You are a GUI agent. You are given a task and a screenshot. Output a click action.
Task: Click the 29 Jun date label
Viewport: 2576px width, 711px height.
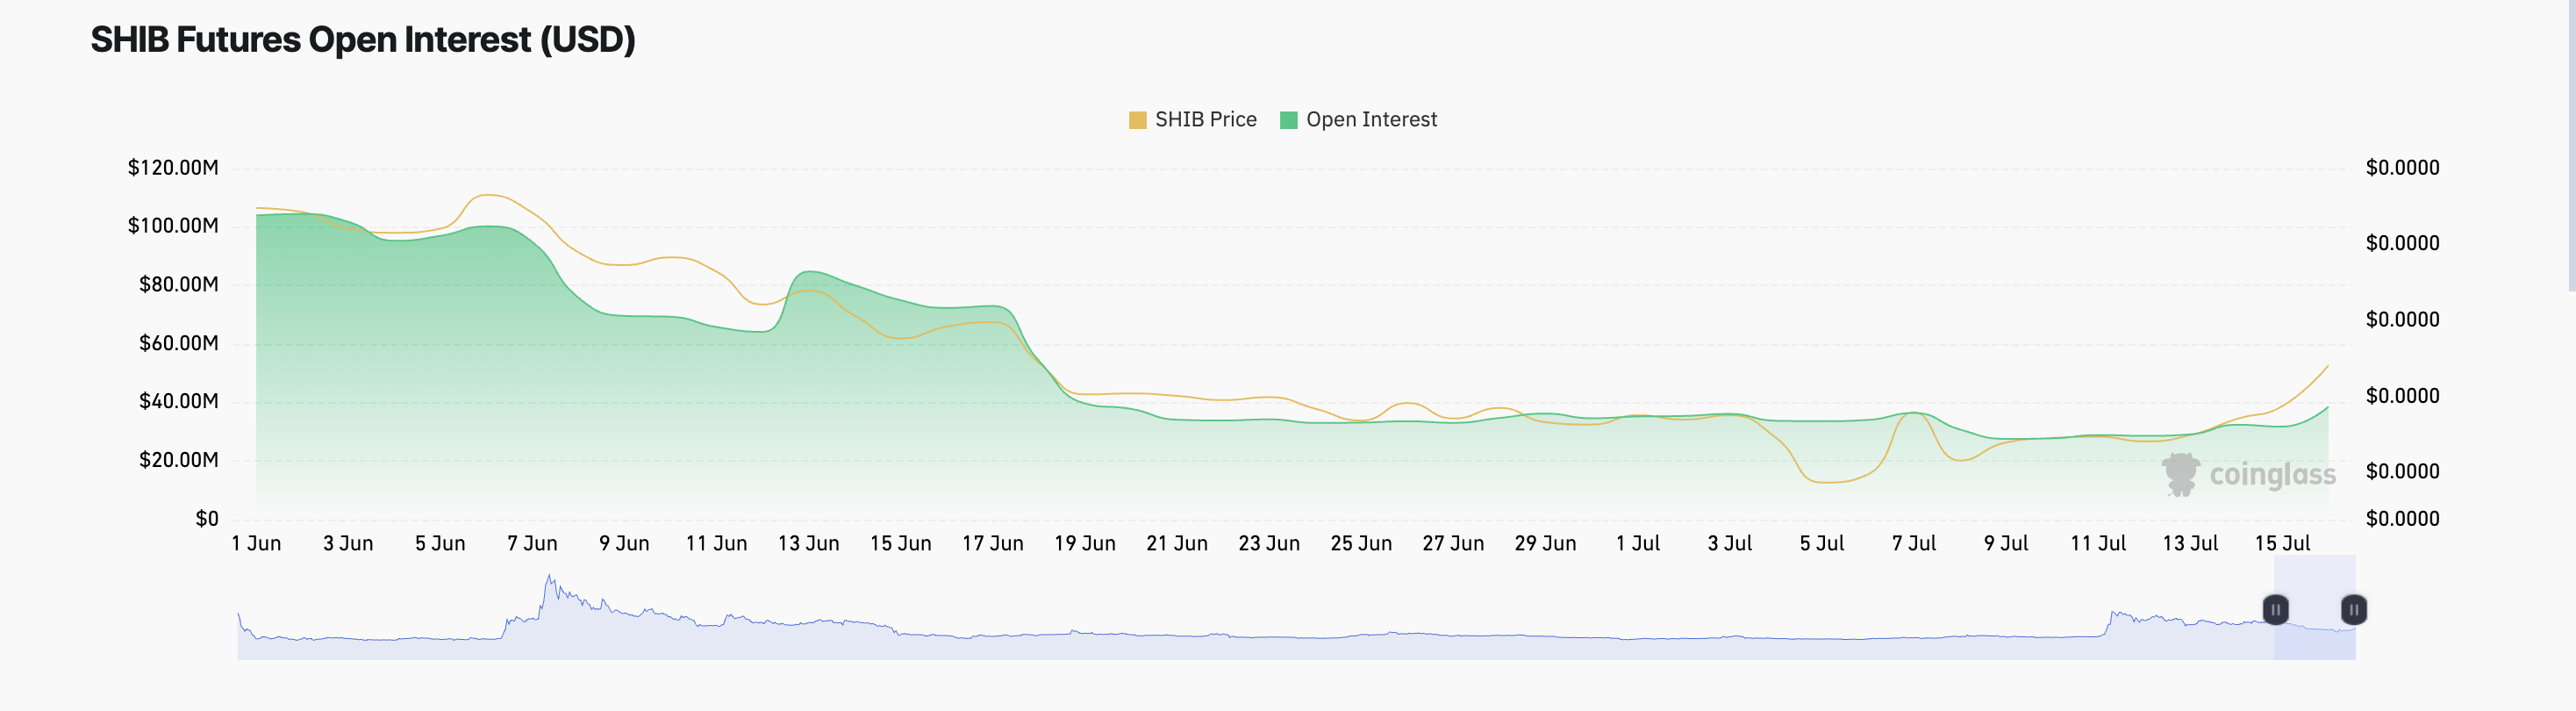tap(1545, 544)
